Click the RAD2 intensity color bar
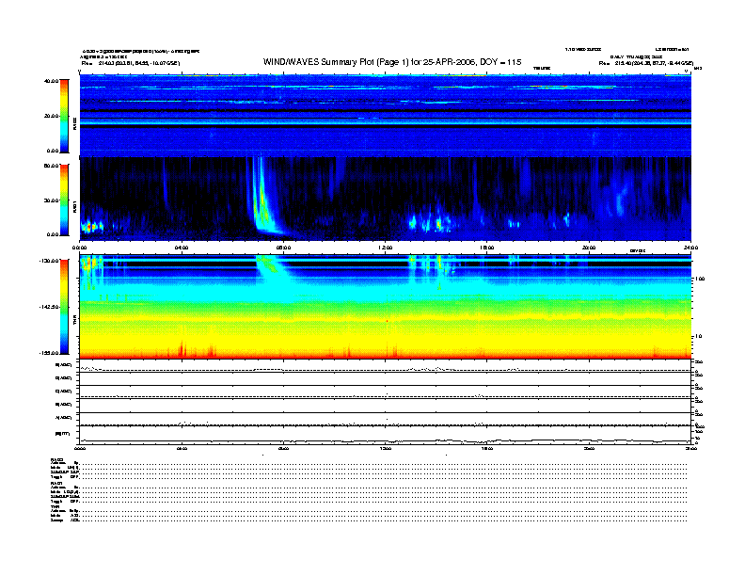The width and height of the screenshot is (745, 576). (64, 116)
